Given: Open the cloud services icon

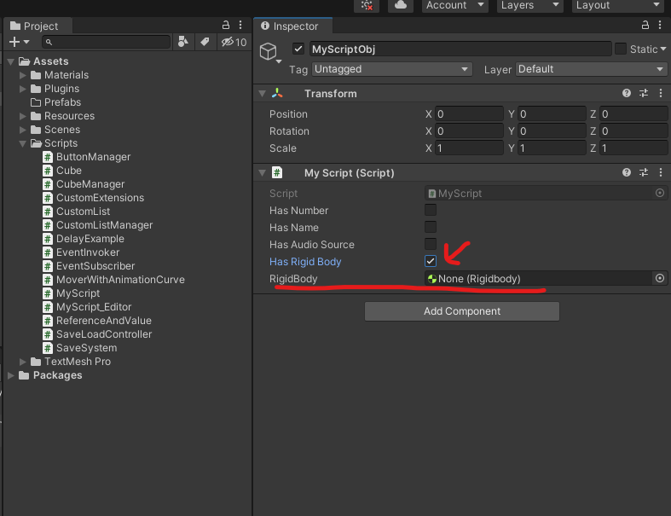Looking at the screenshot, I should (x=401, y=6).
